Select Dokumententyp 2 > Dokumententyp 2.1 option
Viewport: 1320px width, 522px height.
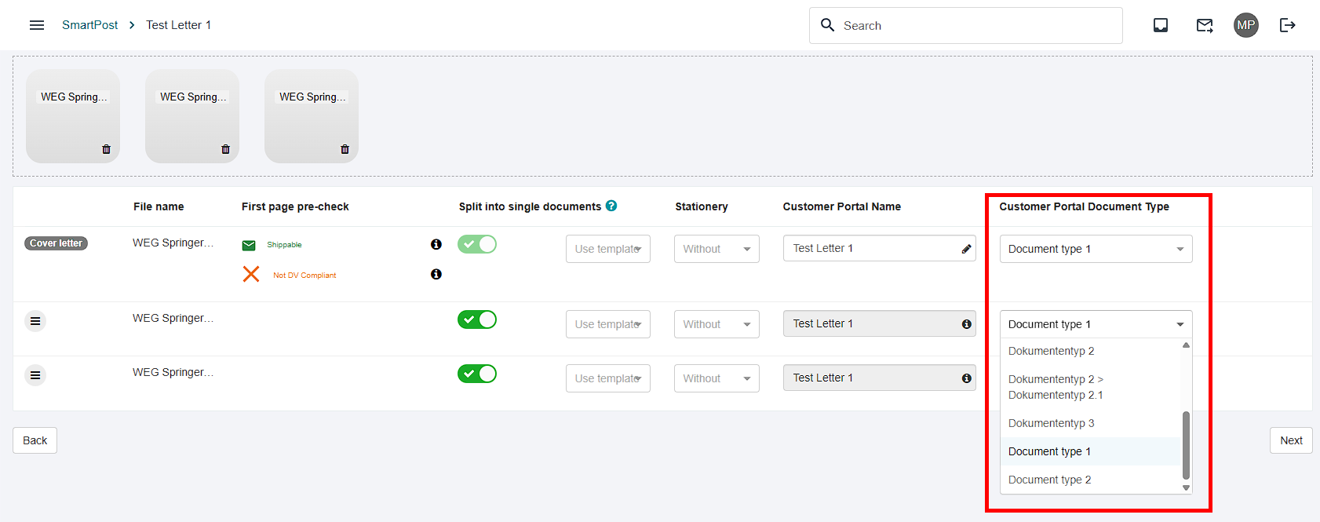pos(1091,387)
